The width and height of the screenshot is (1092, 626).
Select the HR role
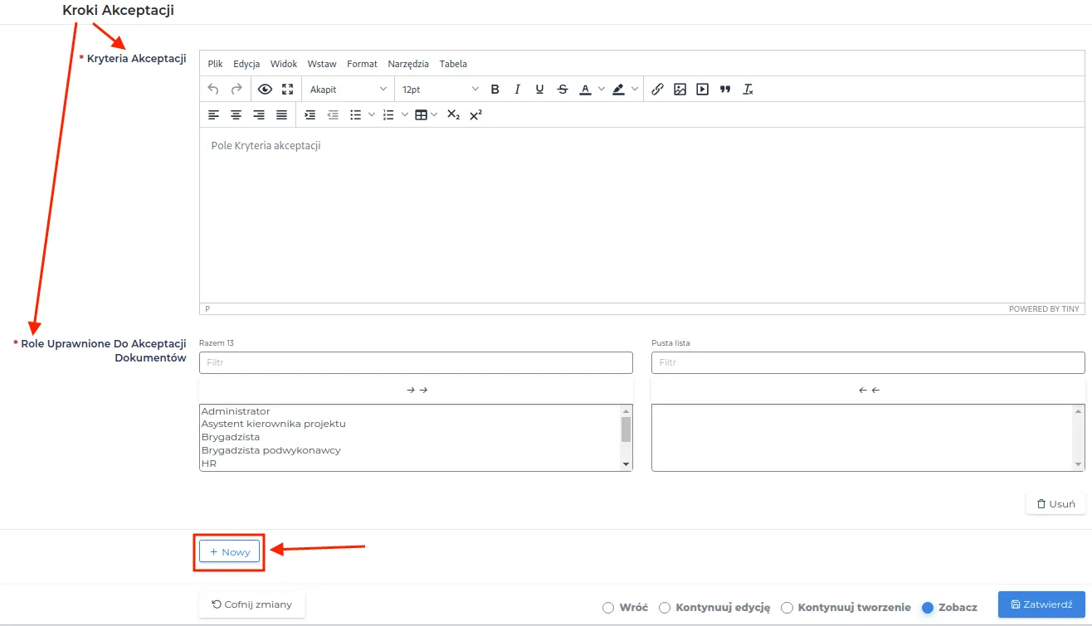(x=410, y=463)
